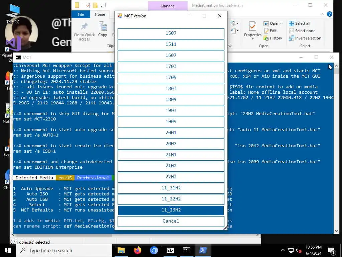Select version 1507 in MCT Version dialog
The height and width of the screenshot is (257, 342).
click(171, 33)
